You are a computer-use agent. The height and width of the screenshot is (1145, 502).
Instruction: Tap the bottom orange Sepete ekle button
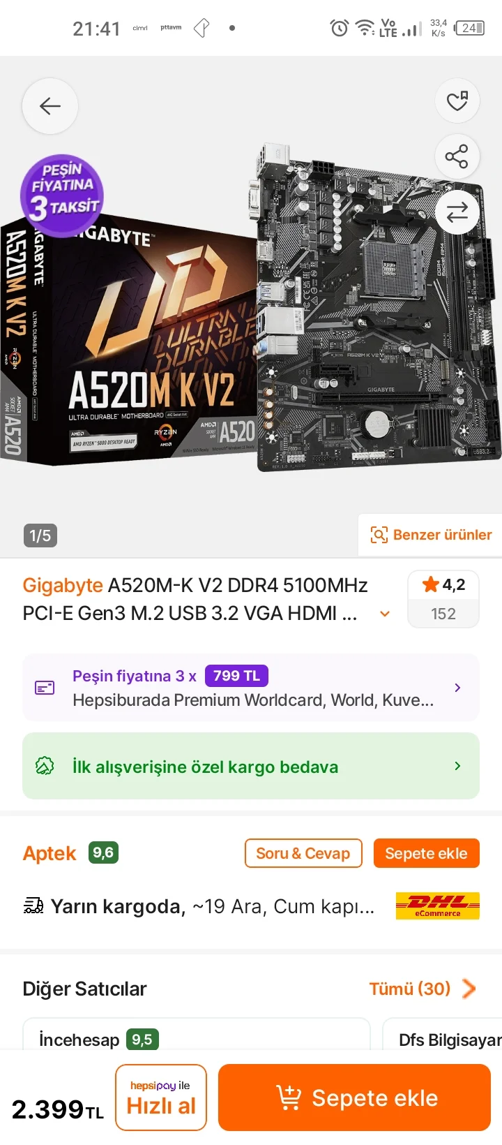point(354,1098)
